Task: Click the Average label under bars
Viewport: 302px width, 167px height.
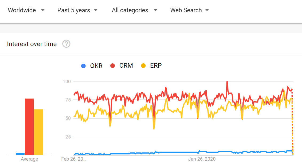Action: pyautogui.click(x=29, y=159)
